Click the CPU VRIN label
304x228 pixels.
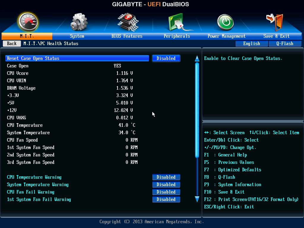[x=17, y=81]
